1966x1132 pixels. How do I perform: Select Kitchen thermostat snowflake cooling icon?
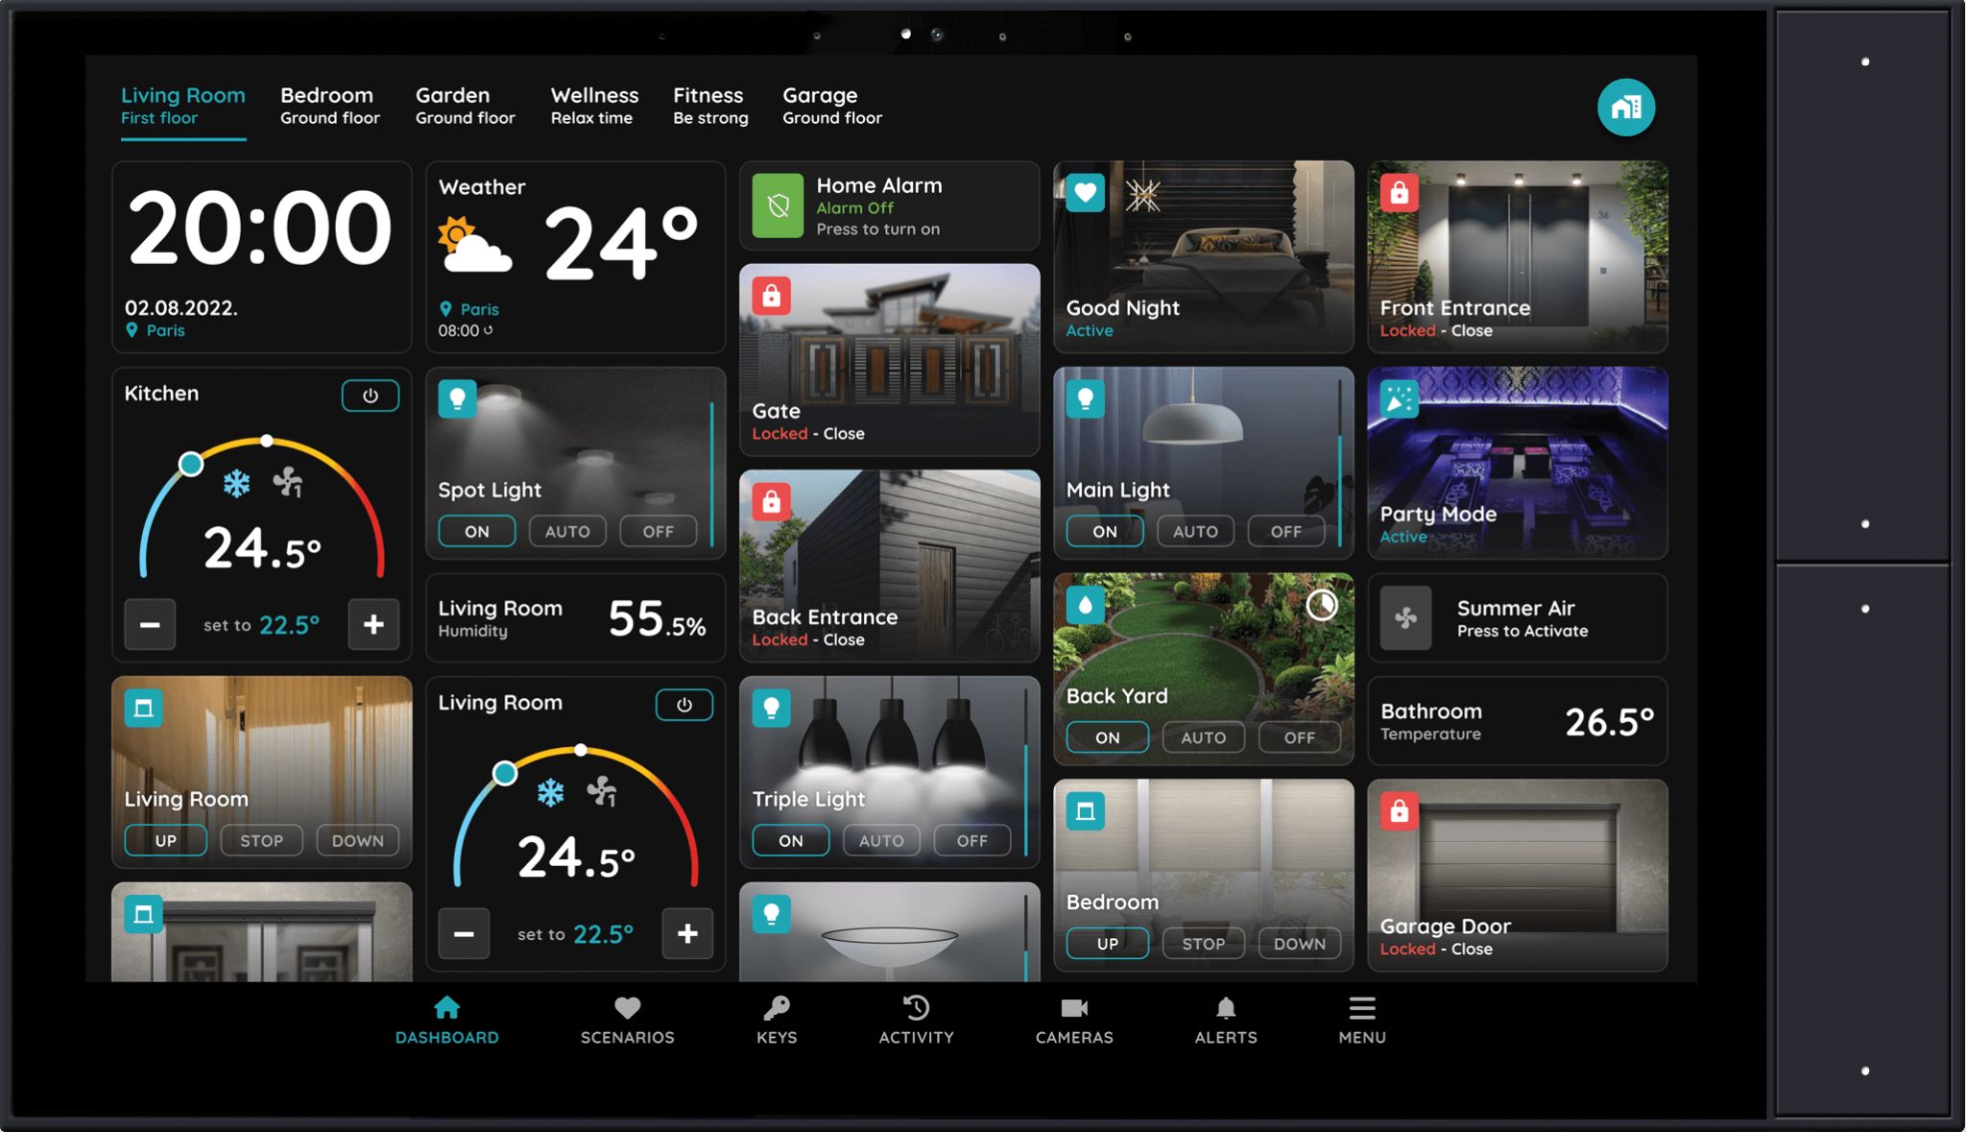click(x=236, y=483)
